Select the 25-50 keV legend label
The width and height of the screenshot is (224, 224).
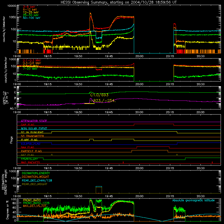point(31,15)
